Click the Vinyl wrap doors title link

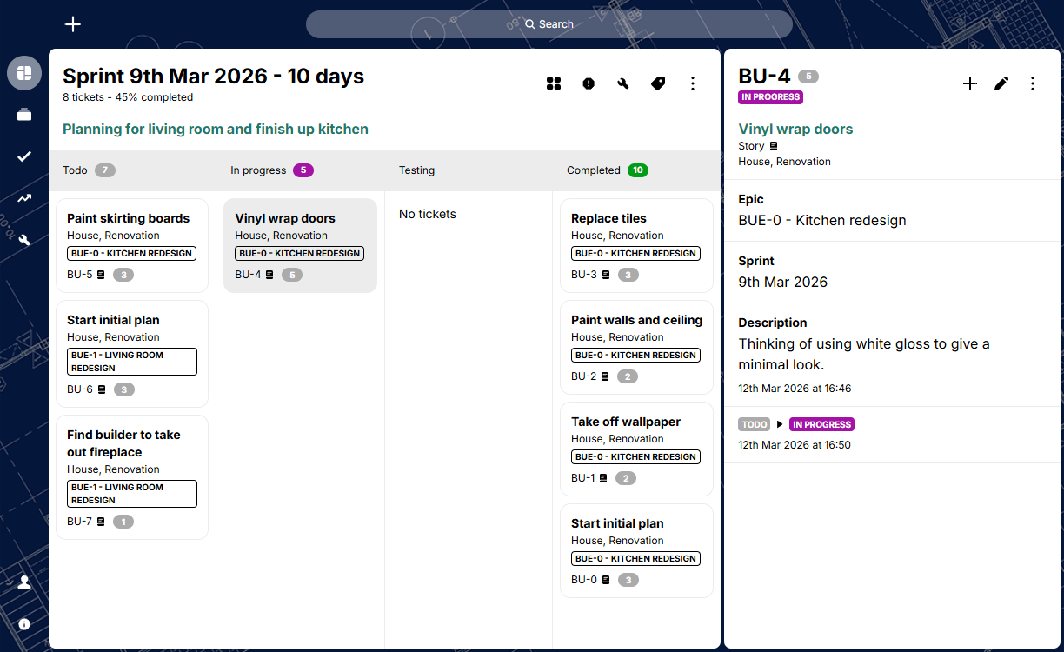[x=795, y=130]
